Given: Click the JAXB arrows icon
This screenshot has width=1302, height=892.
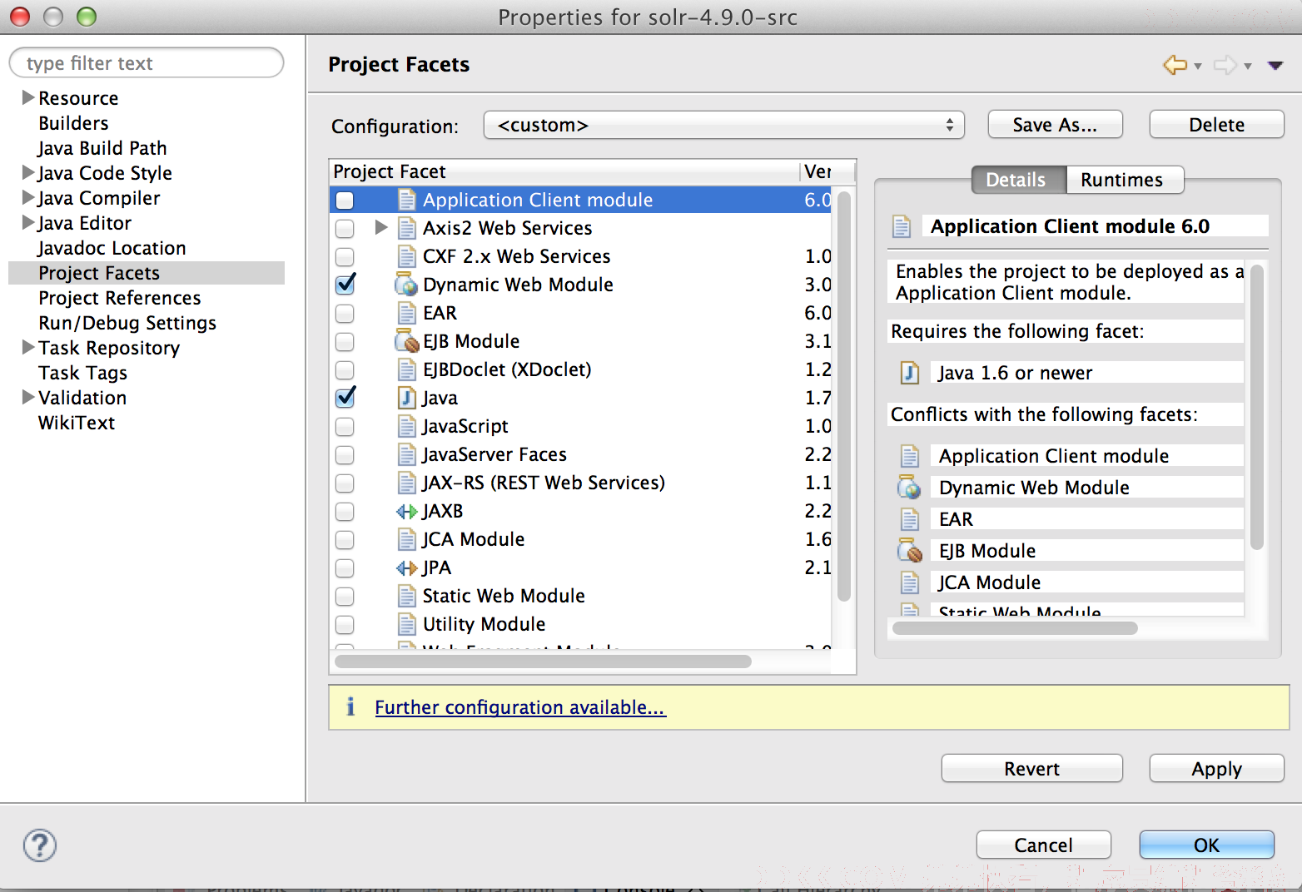Looking at the screenshot, I should (406, 511).
